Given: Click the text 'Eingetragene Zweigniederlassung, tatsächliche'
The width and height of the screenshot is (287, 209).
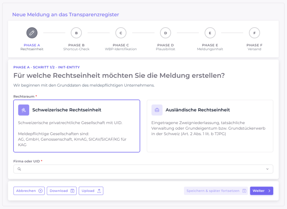Looking at the screenshot, I should (x=198, y=123).
